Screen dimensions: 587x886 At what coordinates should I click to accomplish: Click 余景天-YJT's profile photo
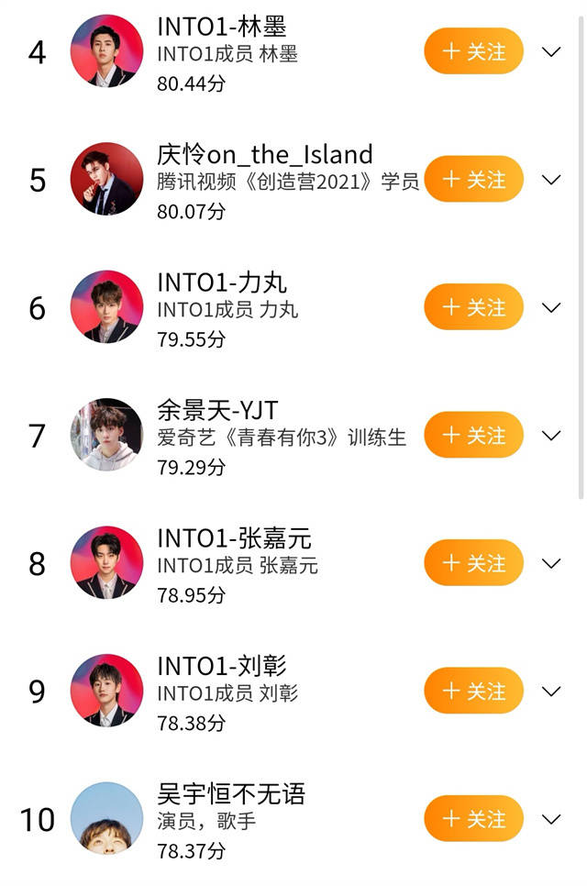[107, 435]
